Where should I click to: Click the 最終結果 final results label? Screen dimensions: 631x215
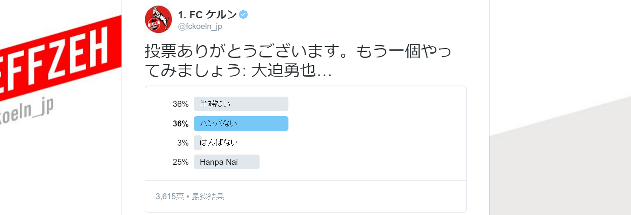tap(208, 197)
